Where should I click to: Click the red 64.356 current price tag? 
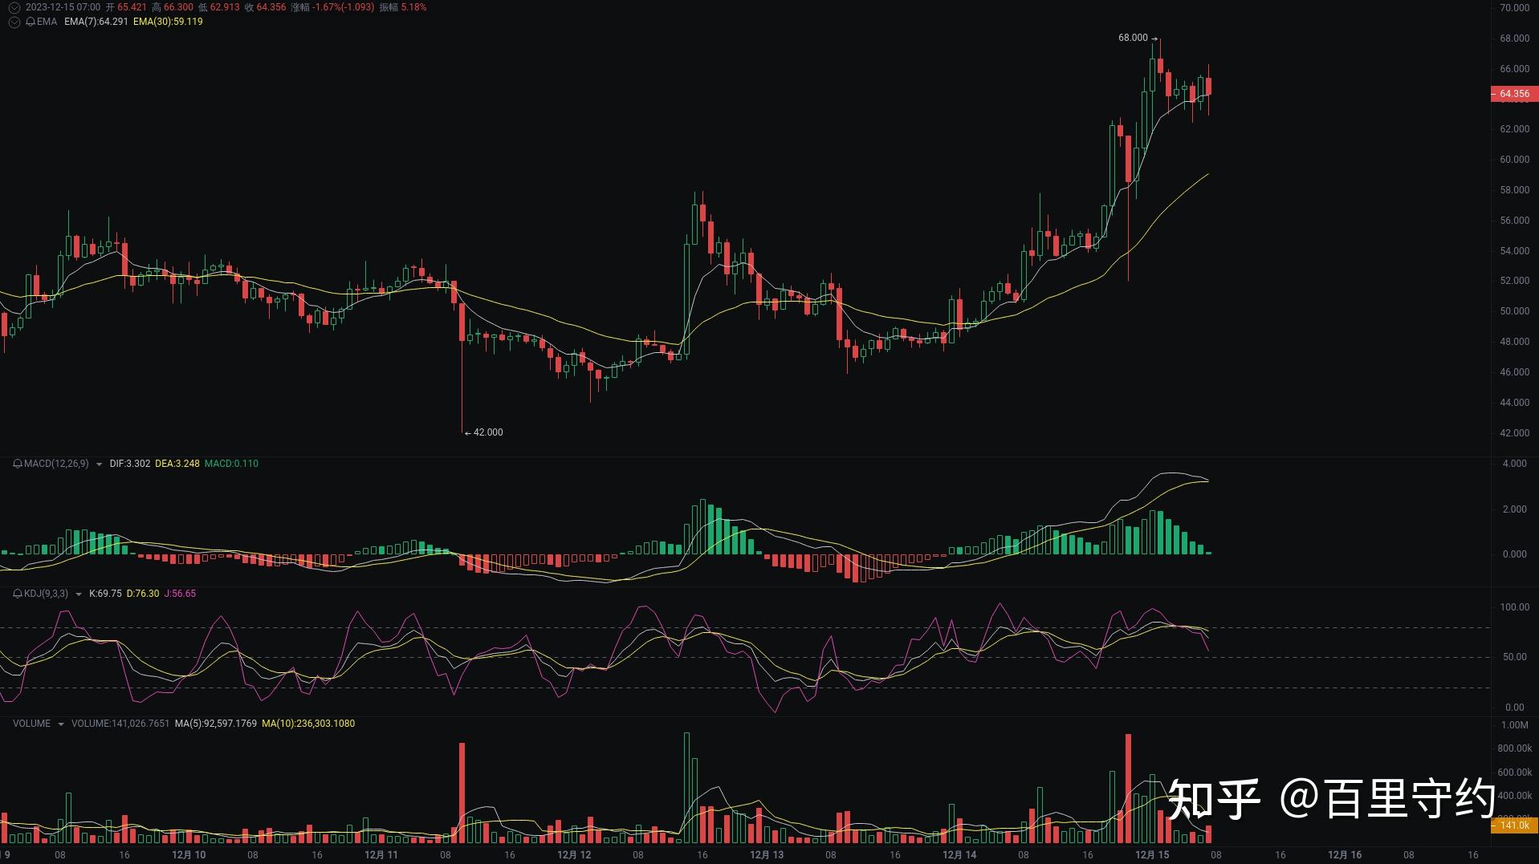coord(1514,94)
